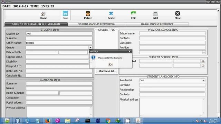Select Student Information Registration tab

(x=36, y=24)
